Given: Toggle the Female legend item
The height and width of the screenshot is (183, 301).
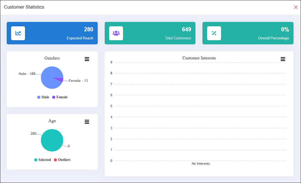Looking at the screenshot, I should pyautogui.click(x=60, y=97).
